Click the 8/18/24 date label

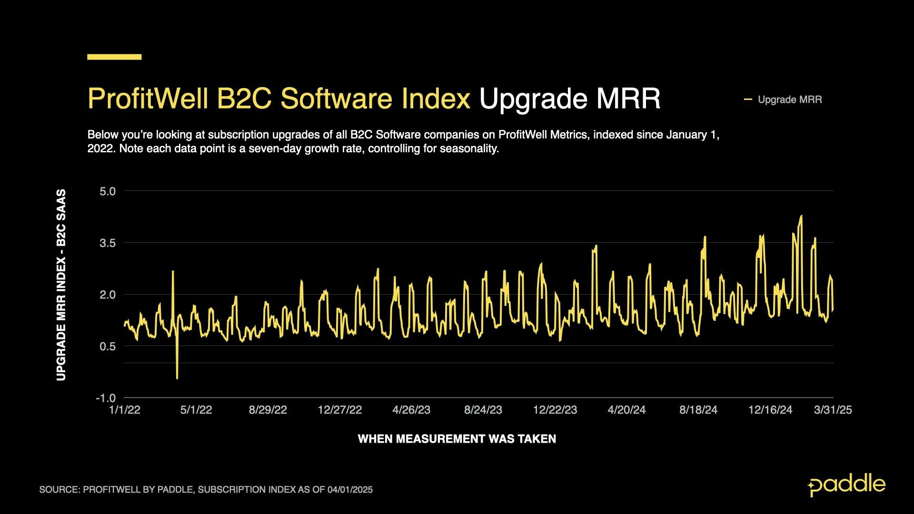coord(698,410)
